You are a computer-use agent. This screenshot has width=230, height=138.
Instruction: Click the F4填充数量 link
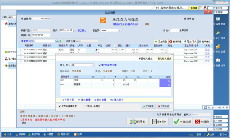click(x=84, y=100)
